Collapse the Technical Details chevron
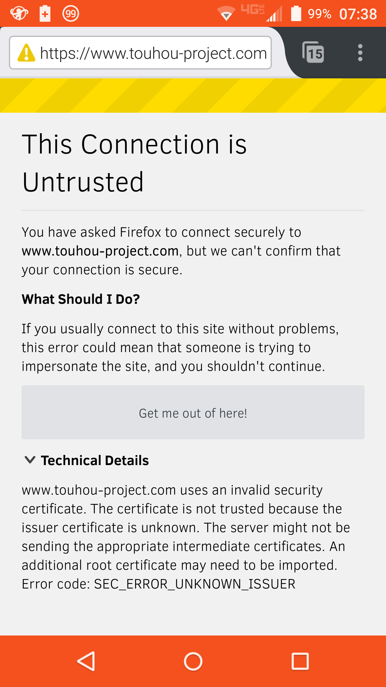386x687 pixels. pos(30,460)
